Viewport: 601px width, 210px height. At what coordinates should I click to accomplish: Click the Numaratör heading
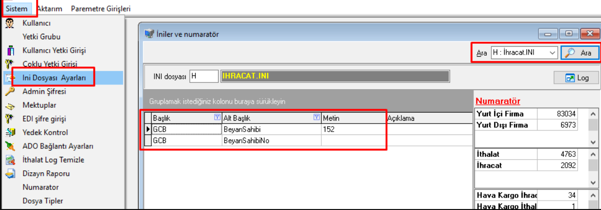tap(498, 101)
